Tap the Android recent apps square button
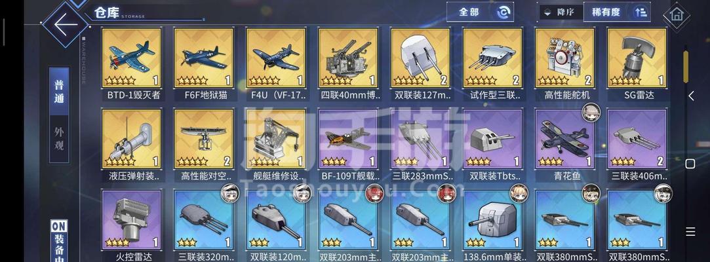Image resolution: width=710 pixels, height=262 pixels. [690, 163]
